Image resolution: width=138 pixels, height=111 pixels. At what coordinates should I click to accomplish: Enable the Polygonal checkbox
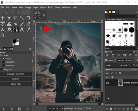pos(1,69)
